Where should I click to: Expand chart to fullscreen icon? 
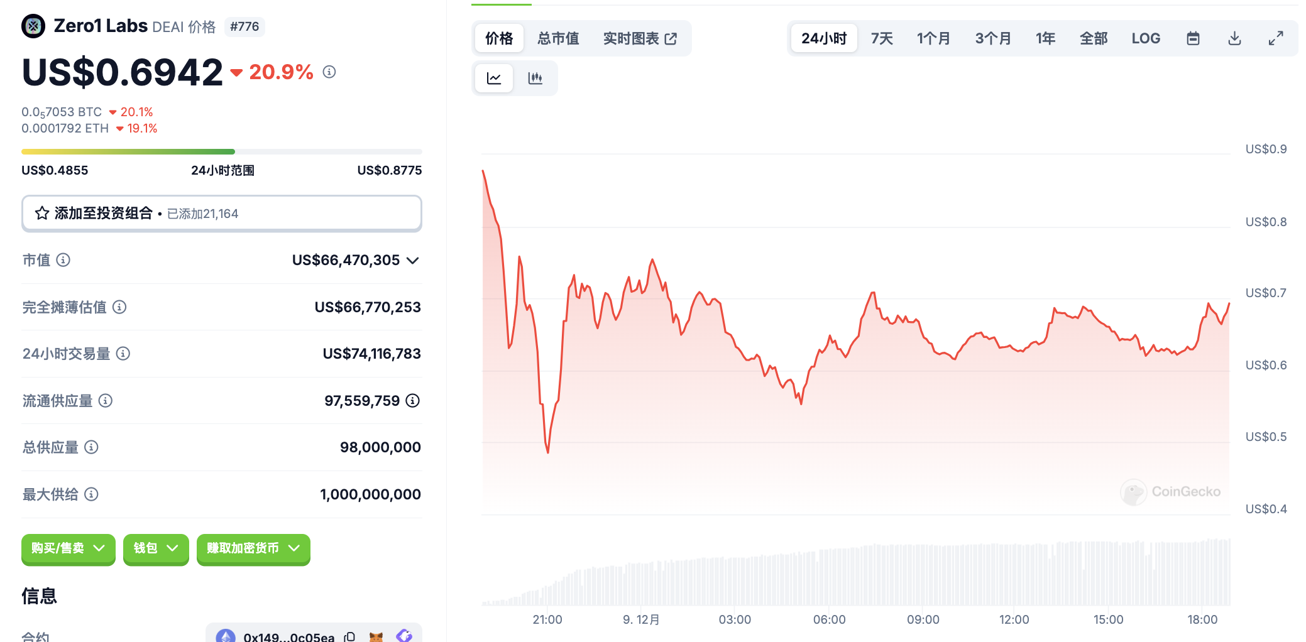pos(1276,38)
